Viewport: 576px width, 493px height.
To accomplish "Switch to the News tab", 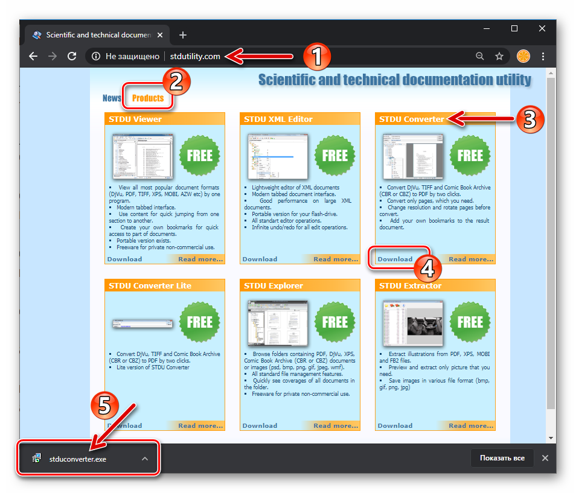I will tap(112, 98).
